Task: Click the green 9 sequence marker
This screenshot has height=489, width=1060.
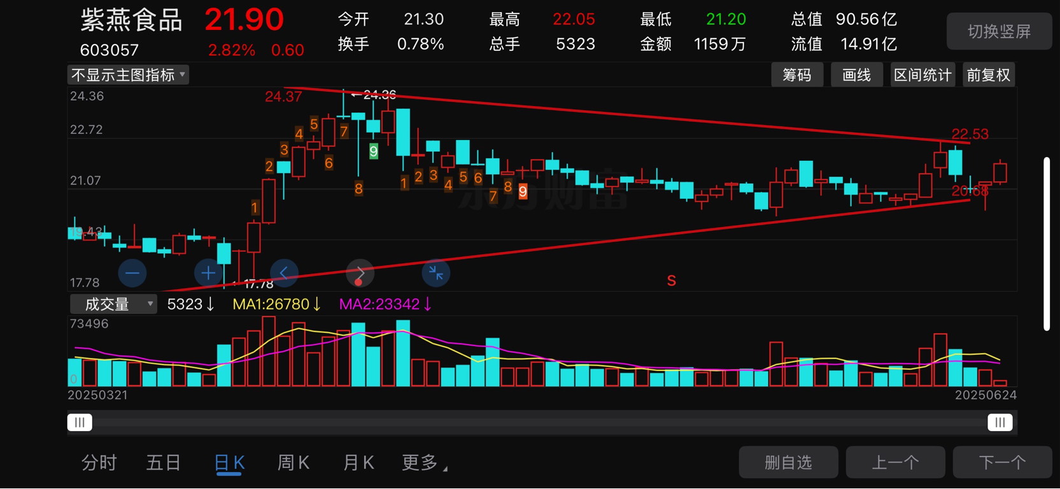Action: [374, 151]
